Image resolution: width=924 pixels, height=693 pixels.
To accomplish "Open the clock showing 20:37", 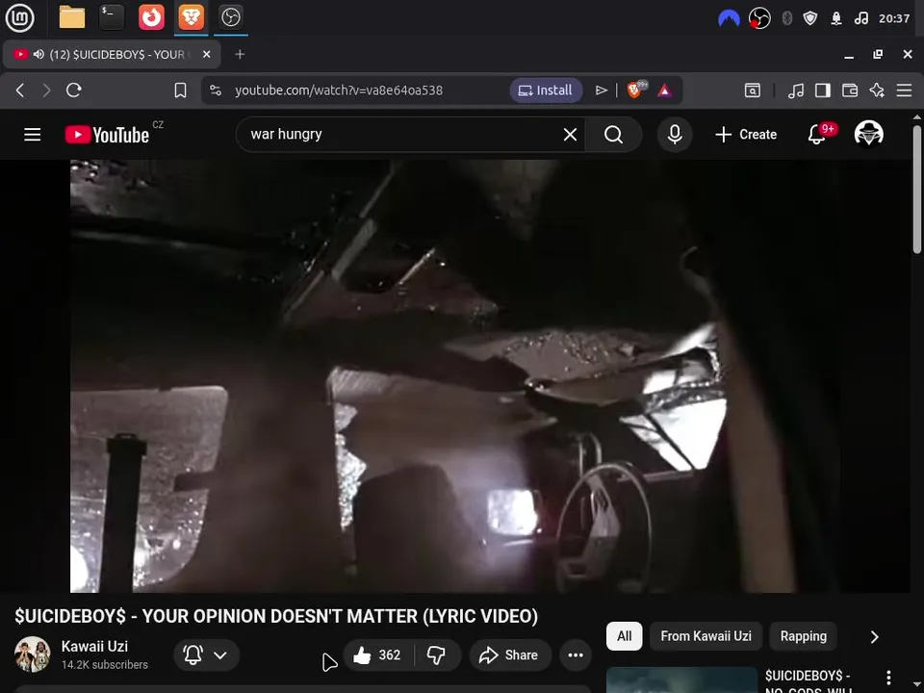I will click(x=894, y=19).
